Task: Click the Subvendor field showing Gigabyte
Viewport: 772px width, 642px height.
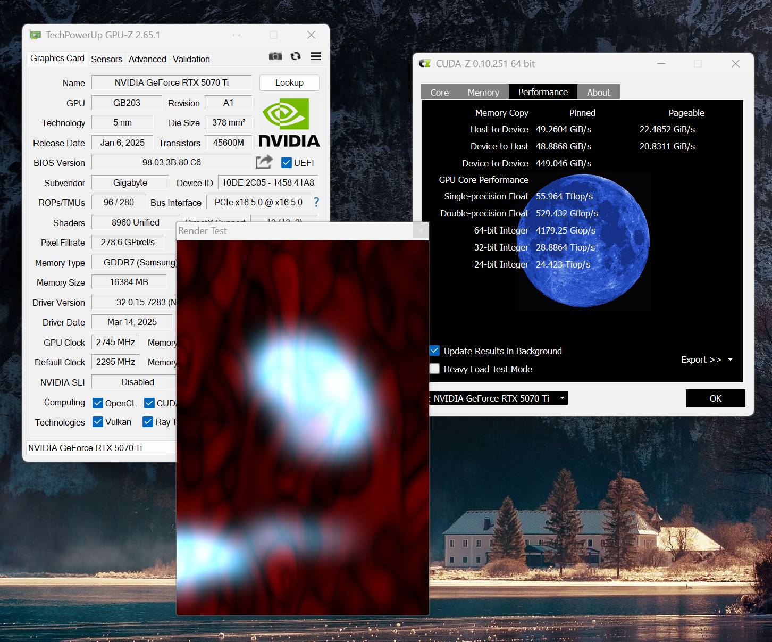Action: point(130,182)
